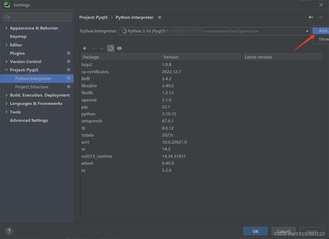Select the libsqlite package row

[201, 86]
